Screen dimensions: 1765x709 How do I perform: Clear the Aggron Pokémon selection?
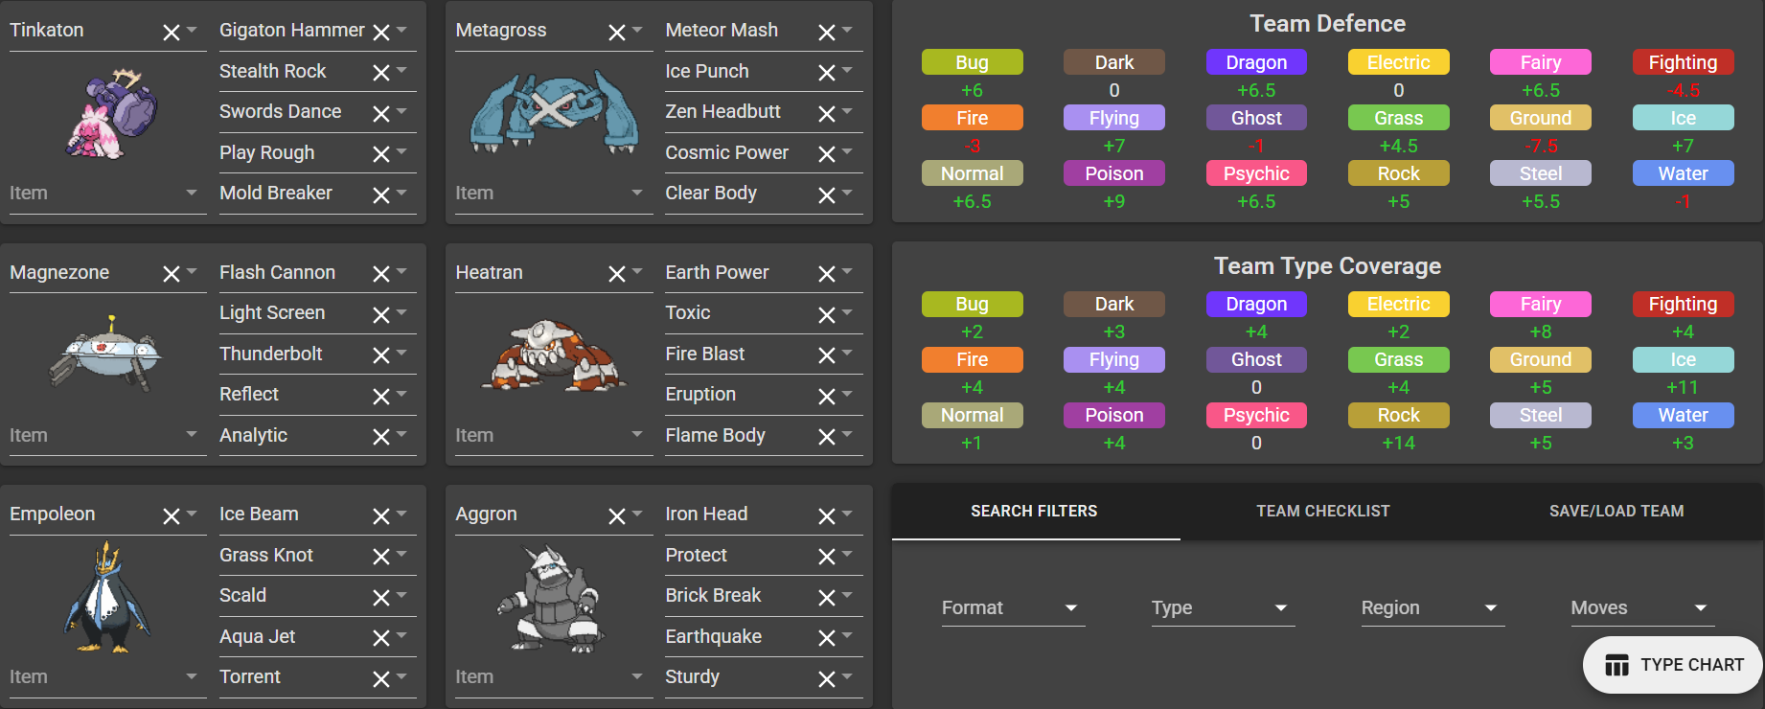[617, 516]
